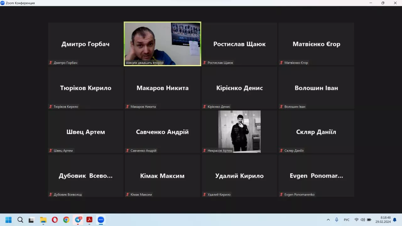Click muted mic icon beside Ростислав Щаюк

(204, 63)
